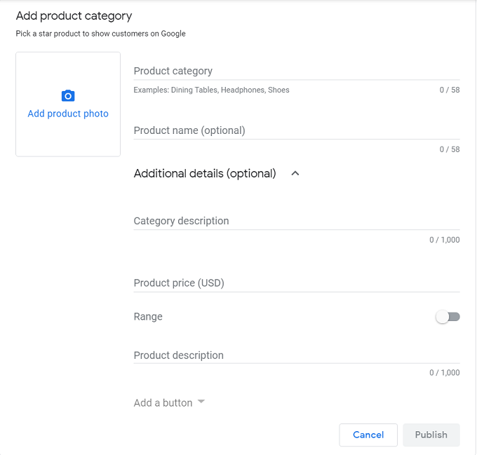Image resolution: width=477 pixels, height=455 pixels.
Task: Click the Category description 0 / 1,000 counter
Action: click(x=445, y=240)
